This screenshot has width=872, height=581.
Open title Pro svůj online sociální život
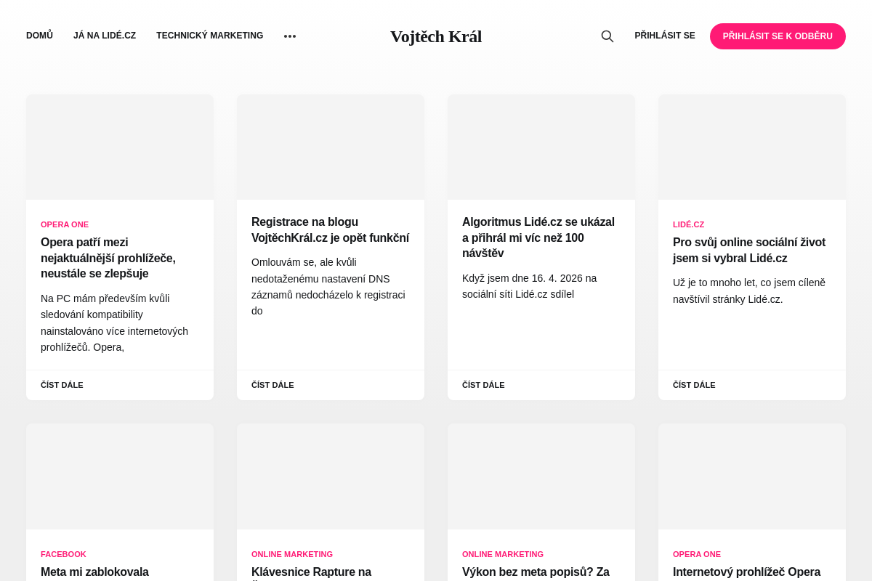pos(749,250)
